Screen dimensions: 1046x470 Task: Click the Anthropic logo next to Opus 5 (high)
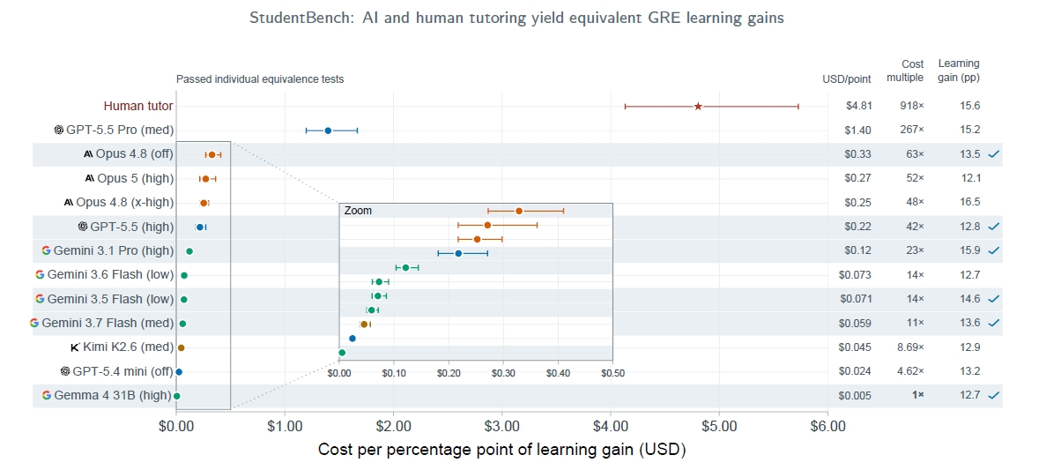[x=90, y=178]
